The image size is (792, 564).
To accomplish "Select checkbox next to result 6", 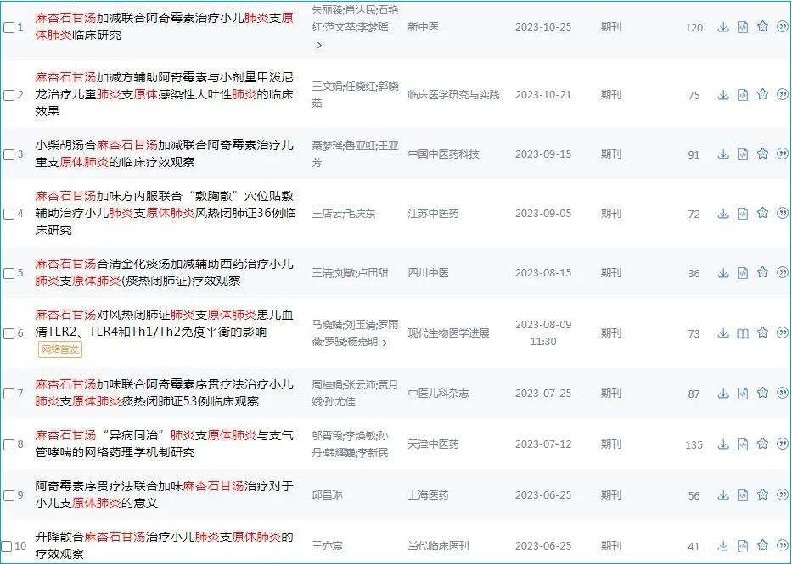I will (x=9, y=333).
